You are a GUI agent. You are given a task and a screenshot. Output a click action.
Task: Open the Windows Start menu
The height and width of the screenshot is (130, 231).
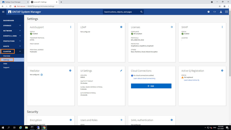point(3,128)
